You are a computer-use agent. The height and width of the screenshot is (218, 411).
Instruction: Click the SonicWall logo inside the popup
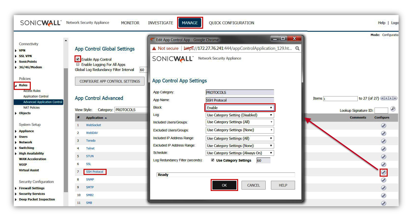tap(173, 59)
